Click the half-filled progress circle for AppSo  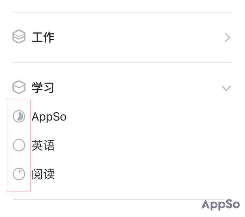pyautogui.click(x=19, y=117)
